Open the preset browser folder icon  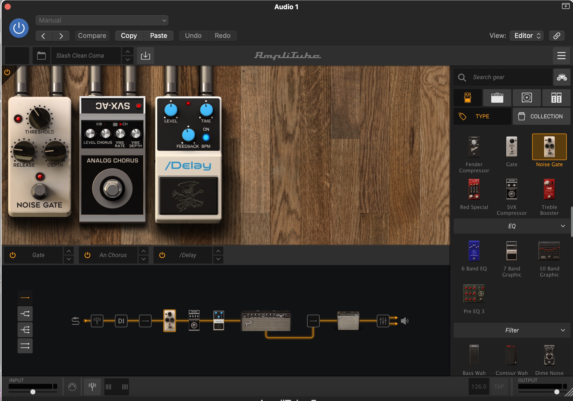tap(41, 56)
